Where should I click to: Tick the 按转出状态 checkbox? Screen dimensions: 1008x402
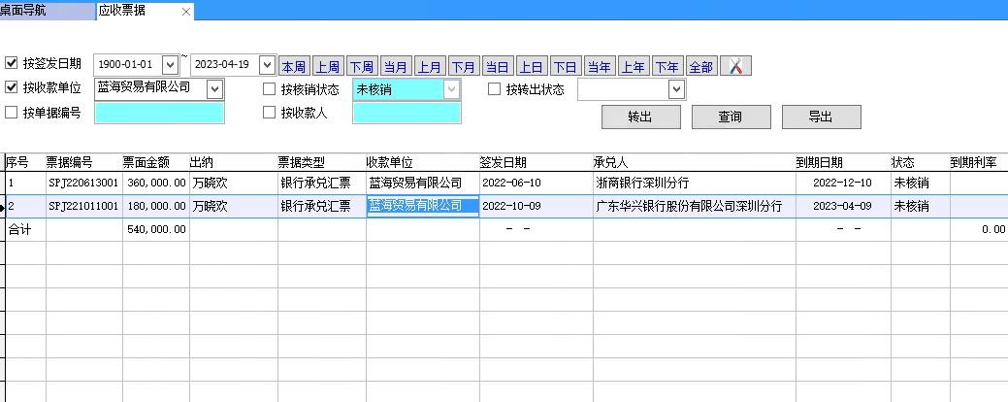tap(495, 89)
